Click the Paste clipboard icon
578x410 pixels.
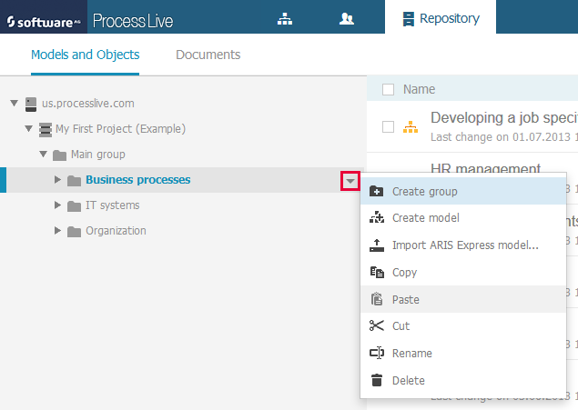point(377,299)
